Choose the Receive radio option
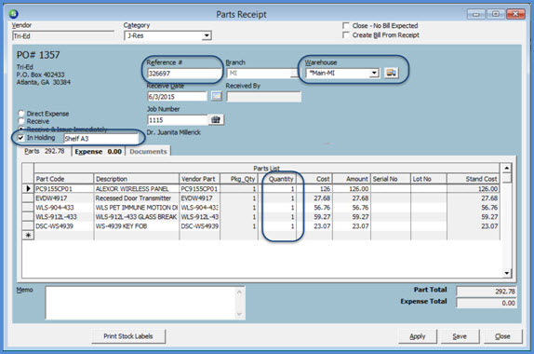534x354 pixels. [x=21, y=121]
